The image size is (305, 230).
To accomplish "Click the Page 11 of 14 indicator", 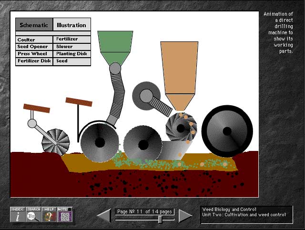I will pyautogui.click(x=144, y=211).
